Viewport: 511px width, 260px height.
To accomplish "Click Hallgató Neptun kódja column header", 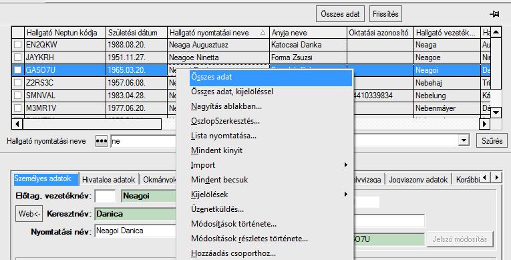I will point(65,33).
